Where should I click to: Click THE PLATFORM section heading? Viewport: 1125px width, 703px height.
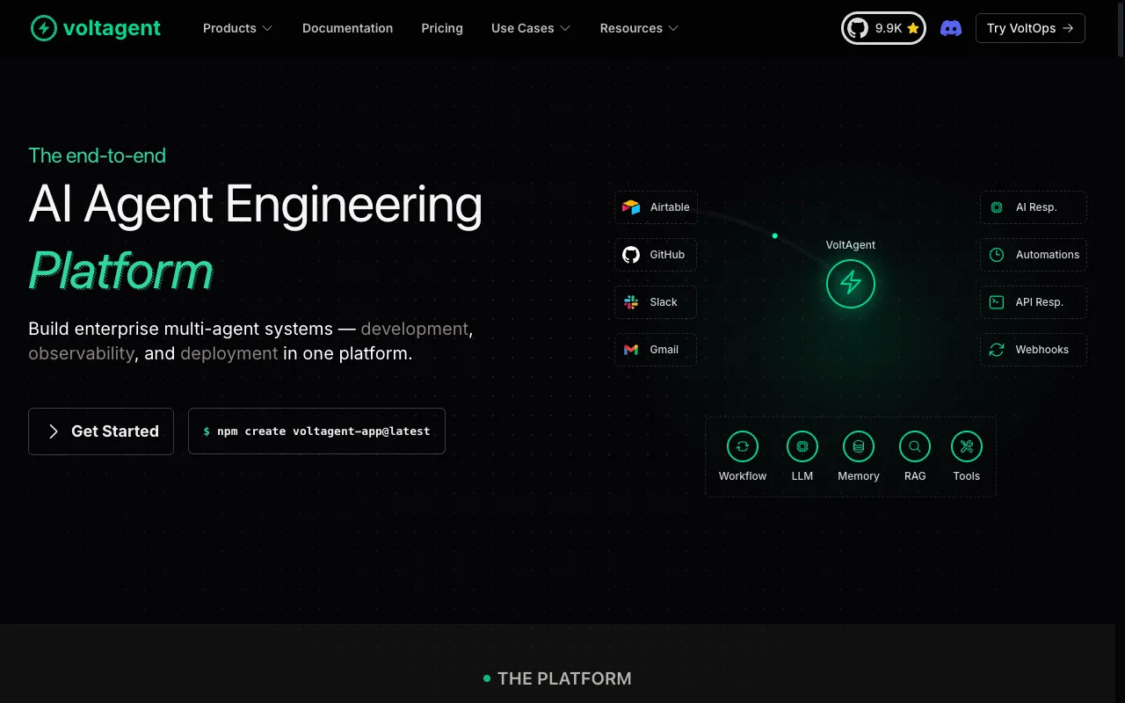564,678
